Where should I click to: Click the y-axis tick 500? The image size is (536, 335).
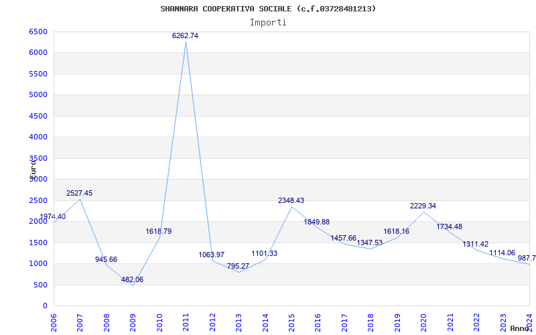pyautogui.click(x=40, y=285)
